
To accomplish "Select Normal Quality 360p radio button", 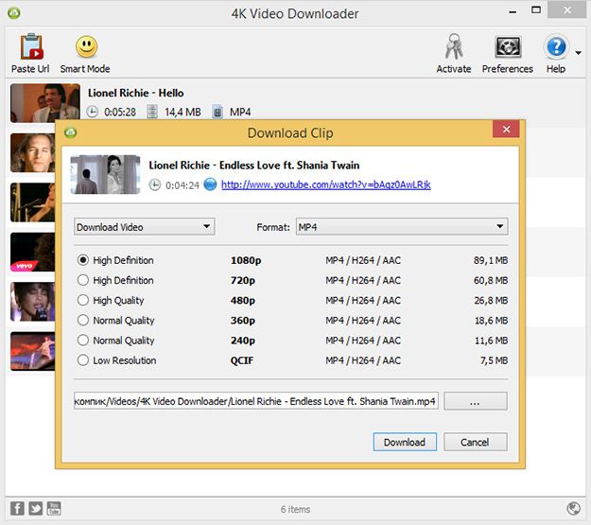I will tap(83, 321).
